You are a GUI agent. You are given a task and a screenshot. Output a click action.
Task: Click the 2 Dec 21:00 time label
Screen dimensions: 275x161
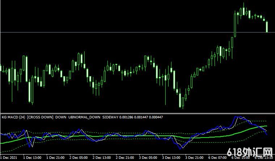125,158
